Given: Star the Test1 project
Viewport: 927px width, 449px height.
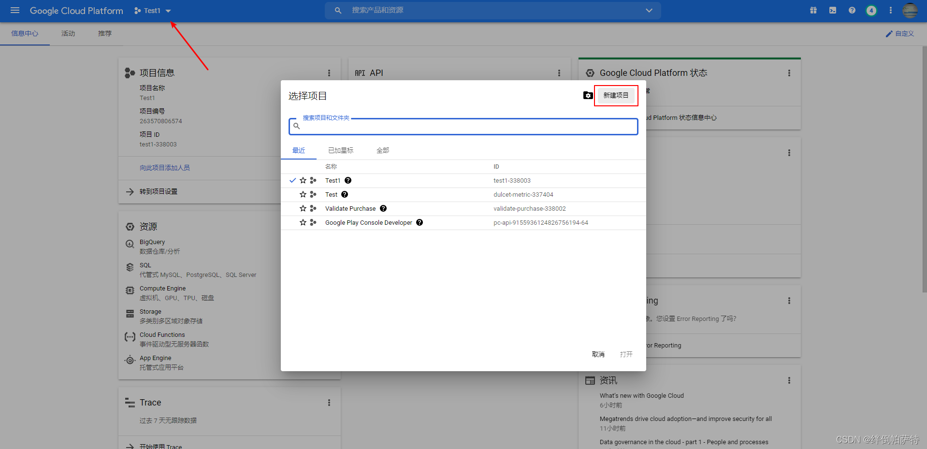Looking at the screenshot, I should pyautogui.click(x=303, y=180).
